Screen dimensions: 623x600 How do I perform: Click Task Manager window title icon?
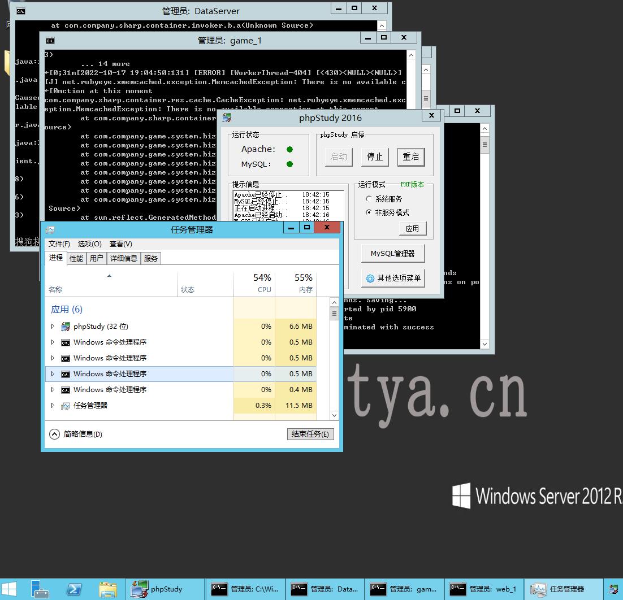[50, 229]
